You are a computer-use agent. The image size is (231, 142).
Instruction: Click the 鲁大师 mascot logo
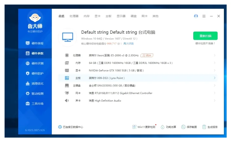point(35,18)
